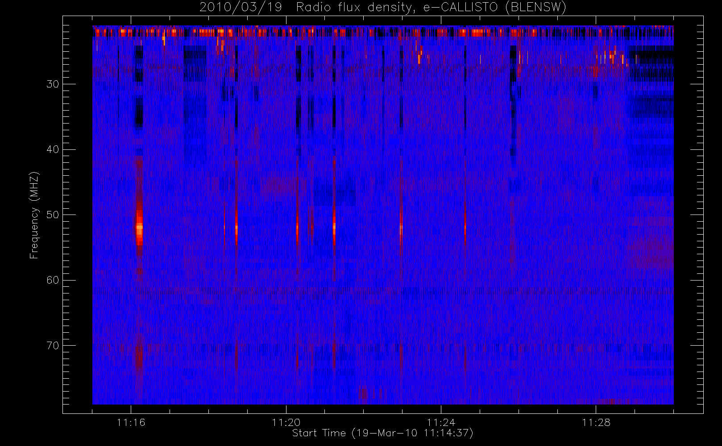Click the plot title with e-CALLISTO (BLENSW)
This screenshot has height=446, width=722.
(383, 7)
